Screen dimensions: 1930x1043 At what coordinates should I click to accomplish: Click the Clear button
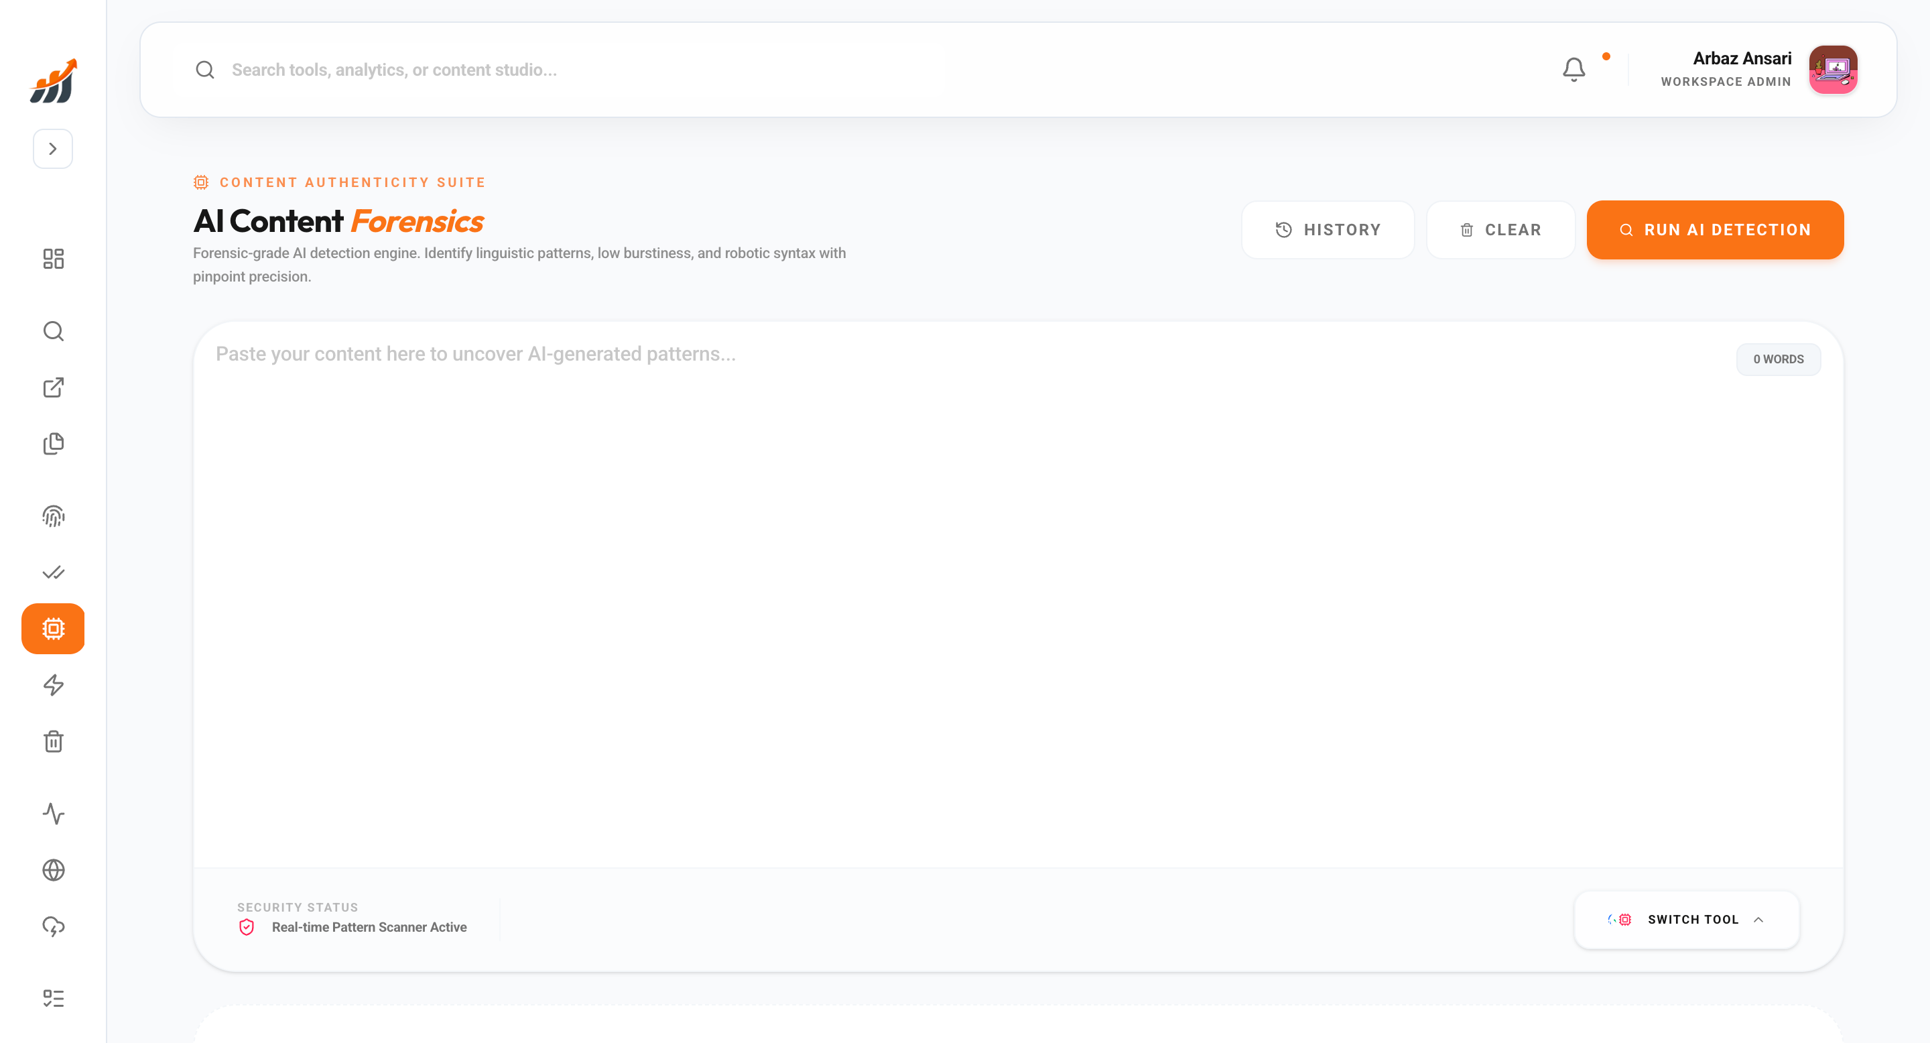(x=1500, y=230)
